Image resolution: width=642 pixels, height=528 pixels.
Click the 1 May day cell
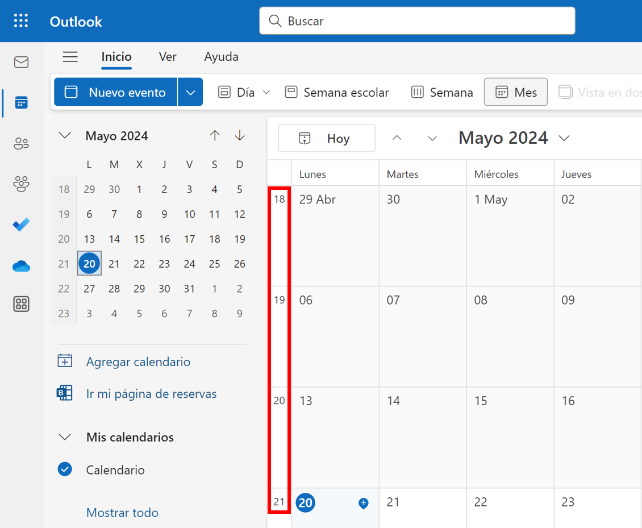pyautogui.click(x=510, y=236)
